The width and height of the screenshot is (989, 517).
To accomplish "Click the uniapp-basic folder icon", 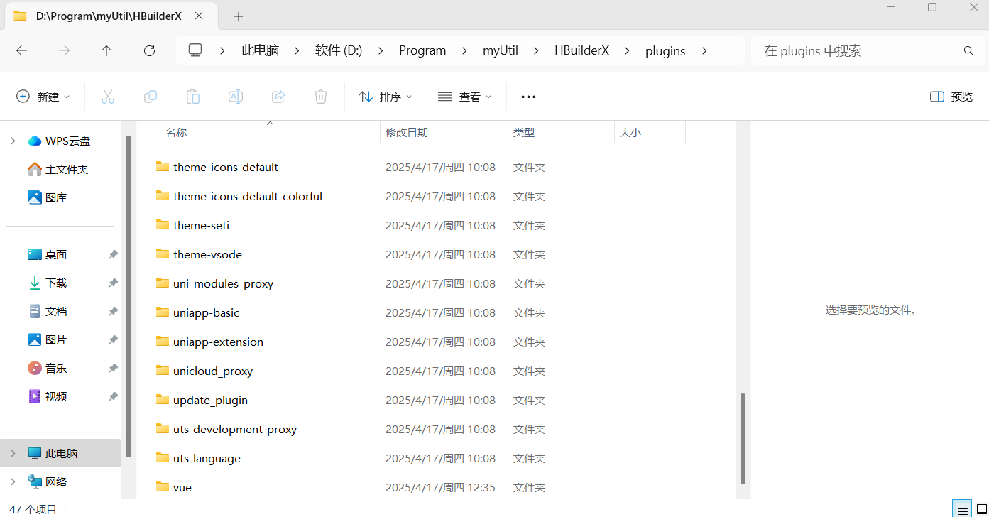I will pos(163,312).
